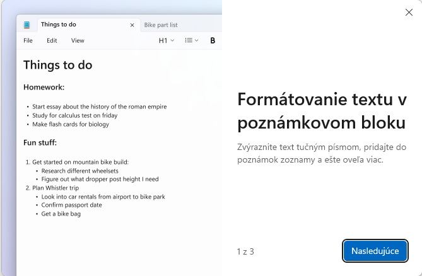Toggle Bold formatting with the B icon

click(213, 40)
